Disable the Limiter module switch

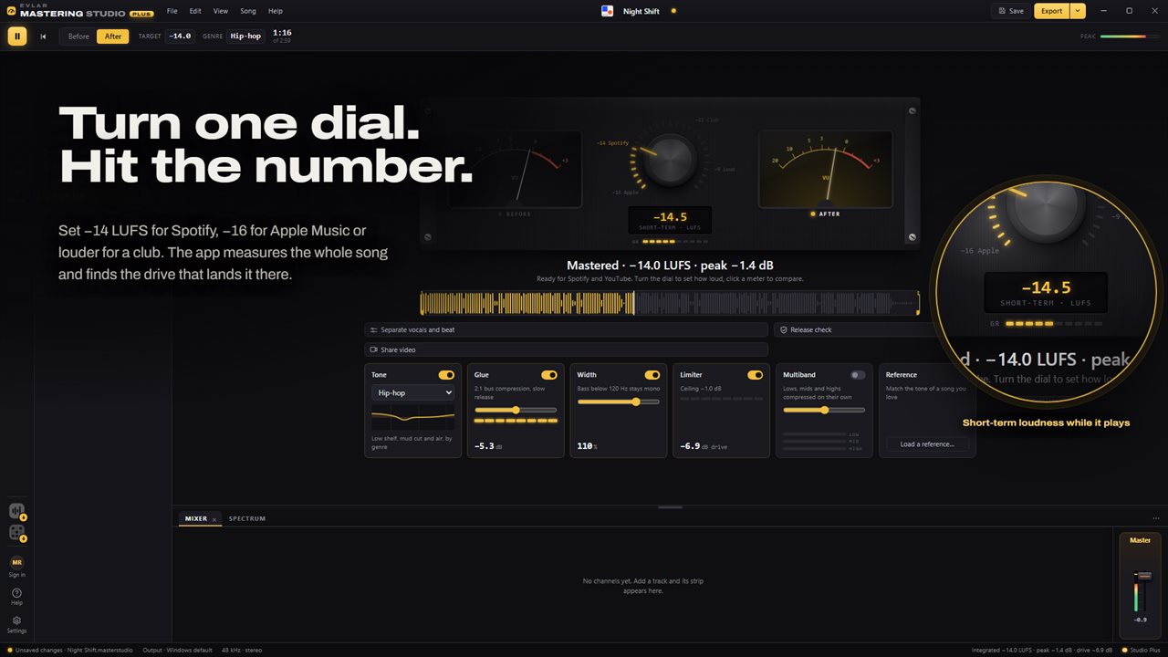pos(756,375)
